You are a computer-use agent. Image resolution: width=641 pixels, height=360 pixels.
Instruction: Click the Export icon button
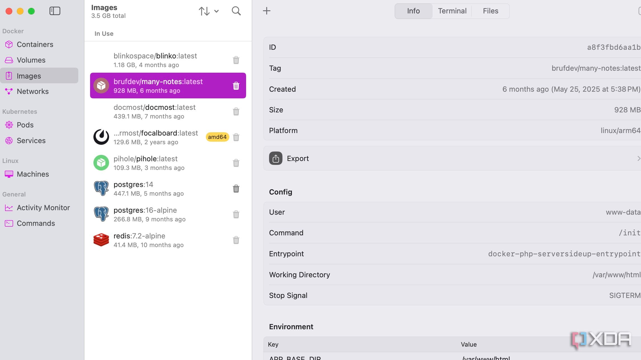click(276, 158)
